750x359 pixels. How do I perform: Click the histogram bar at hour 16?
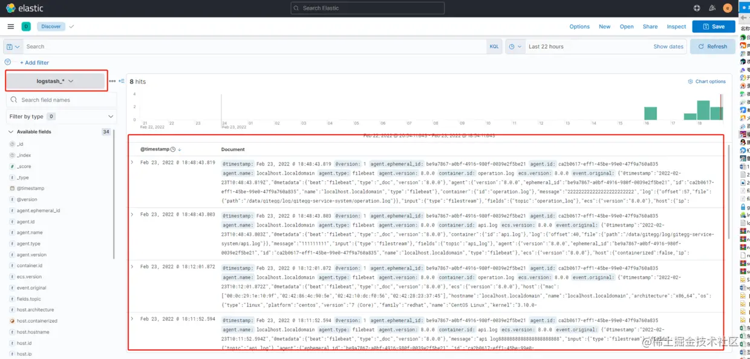point(650,114)
